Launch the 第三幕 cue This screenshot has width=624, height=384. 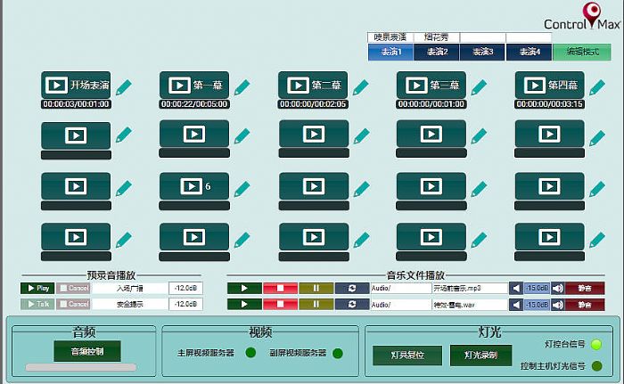431,85
